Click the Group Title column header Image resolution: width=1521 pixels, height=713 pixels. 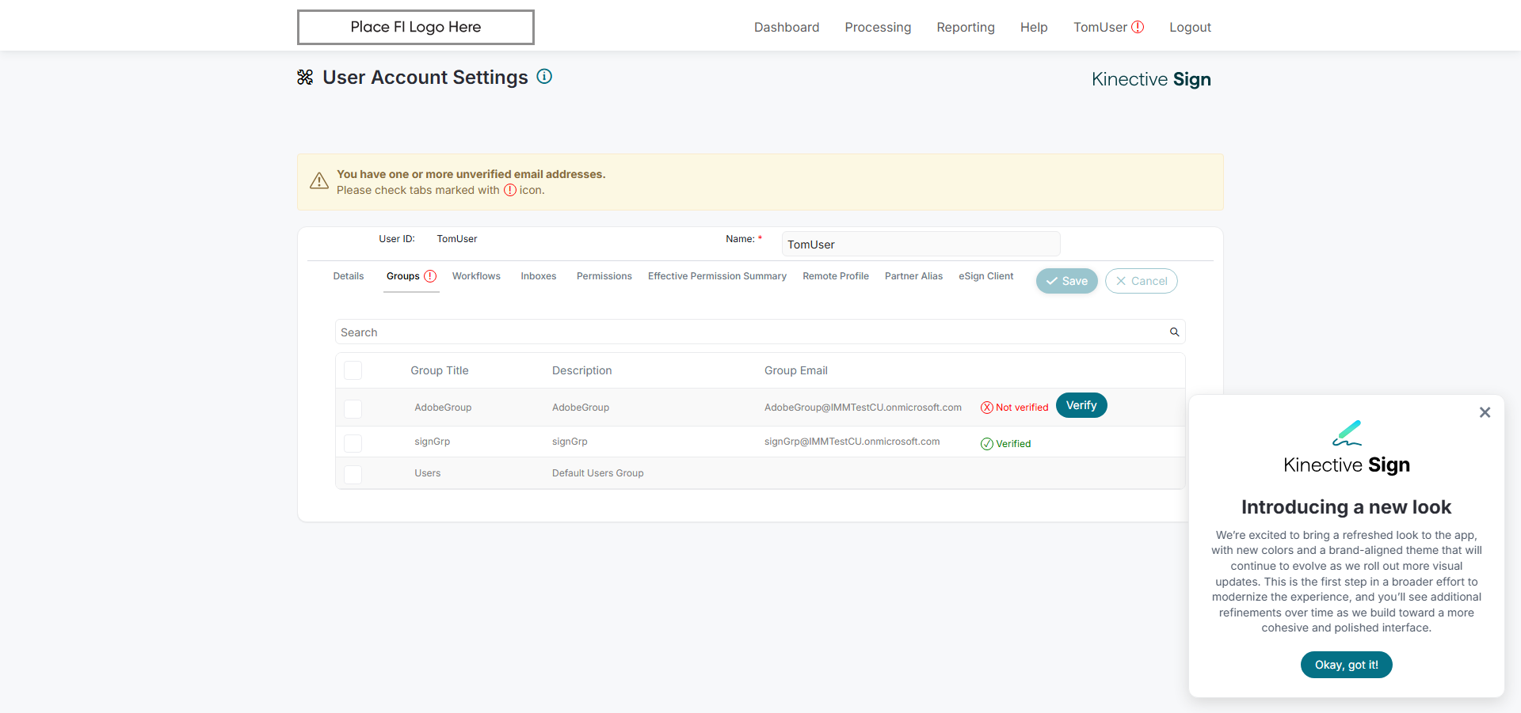pyautogui.click(x=440, y=370)
